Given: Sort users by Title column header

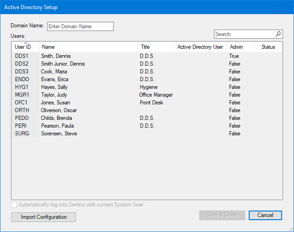Looking at the screenshot, I should click(x=155, y=47).
